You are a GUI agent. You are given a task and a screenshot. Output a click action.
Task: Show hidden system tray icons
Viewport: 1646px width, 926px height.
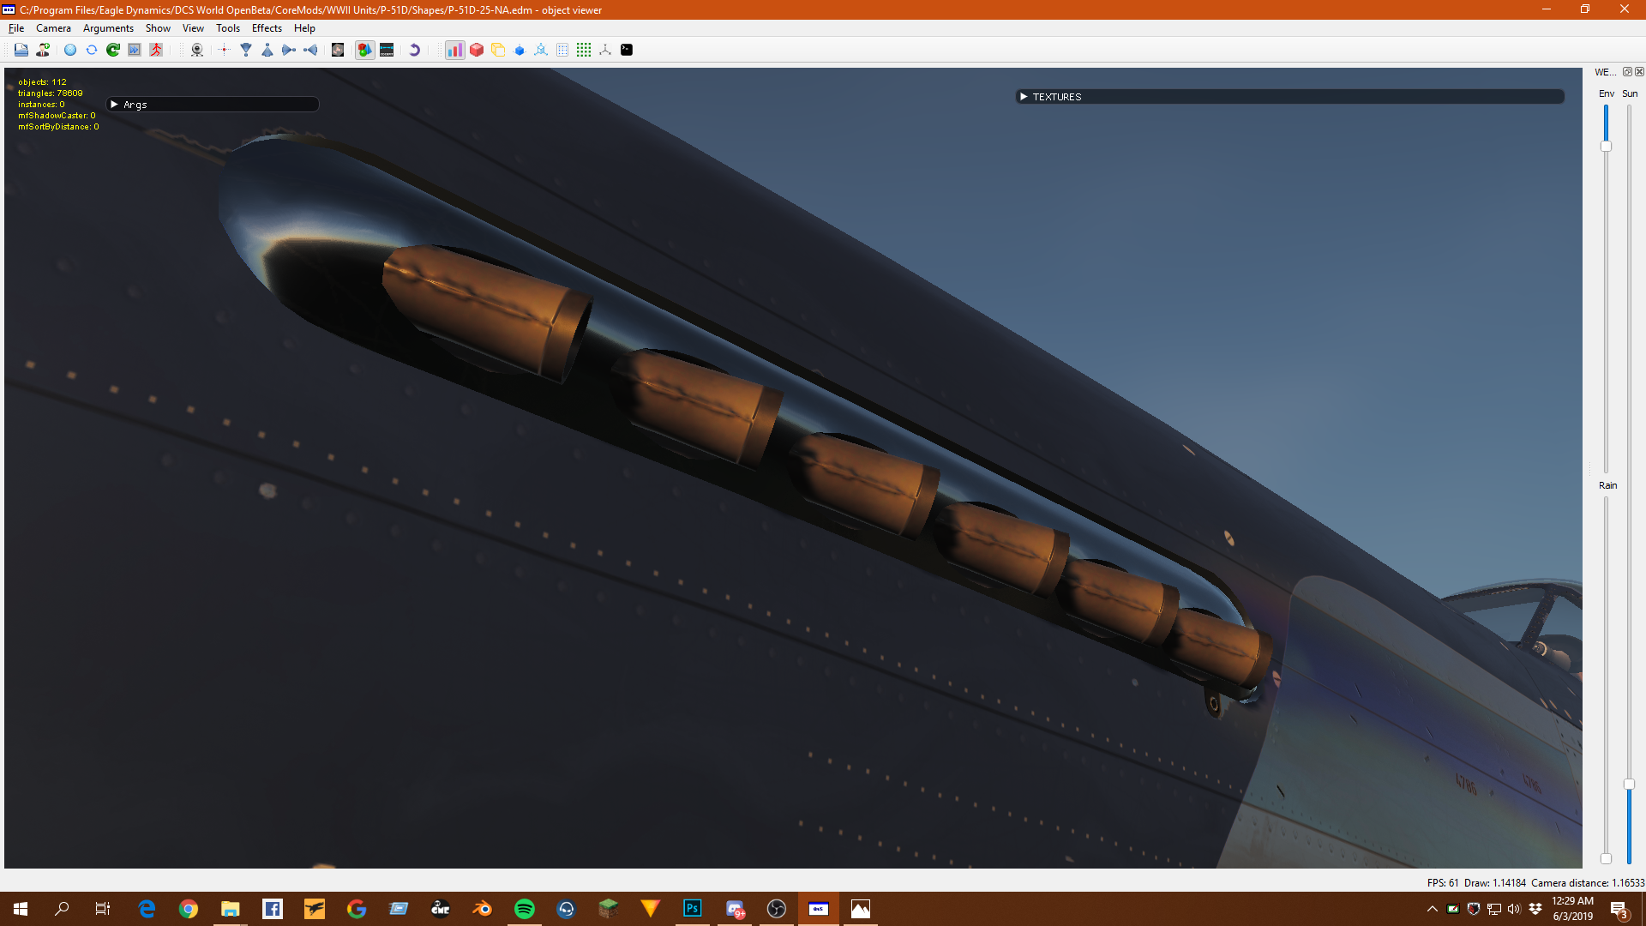point(1432,909)
